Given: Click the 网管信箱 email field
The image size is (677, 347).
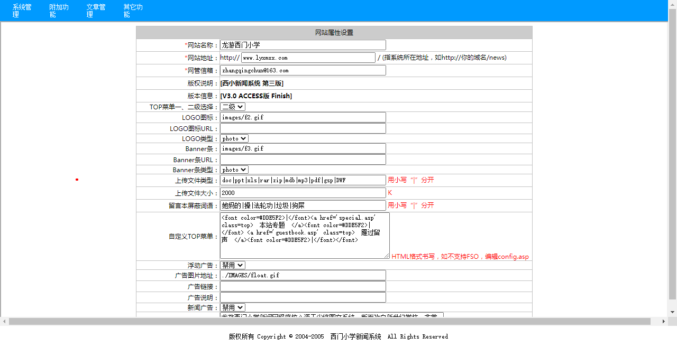Looking at the screenshot, I should (303, 70).
